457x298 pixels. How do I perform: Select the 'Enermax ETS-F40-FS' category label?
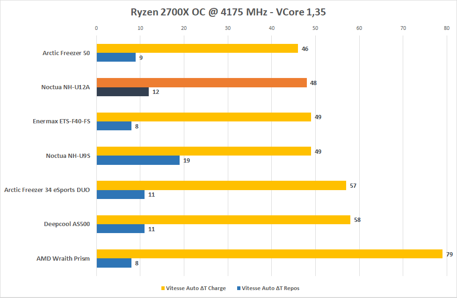pos(61,121)
